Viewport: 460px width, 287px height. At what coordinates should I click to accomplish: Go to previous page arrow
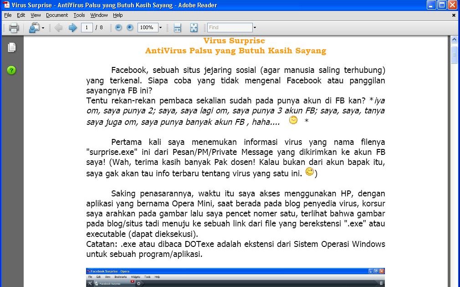(x=59, y=28)
